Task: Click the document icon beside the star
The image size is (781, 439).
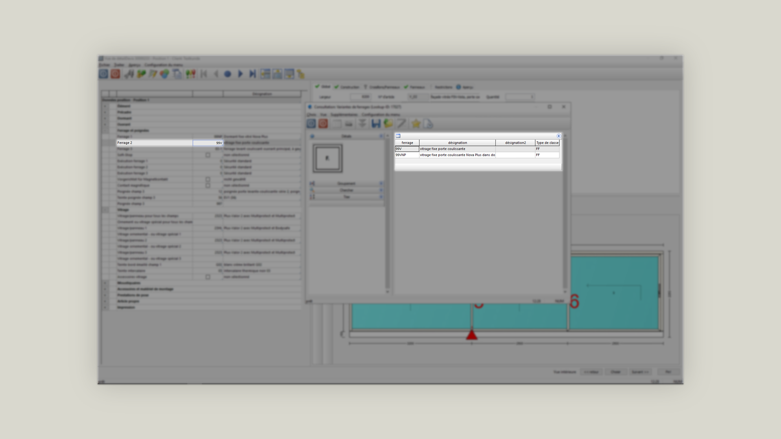Action: (428, 124)
